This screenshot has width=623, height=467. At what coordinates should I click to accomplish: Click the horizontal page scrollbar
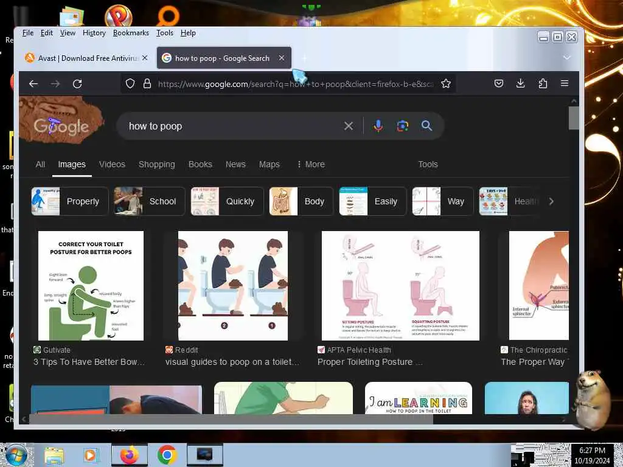[231, 419]
